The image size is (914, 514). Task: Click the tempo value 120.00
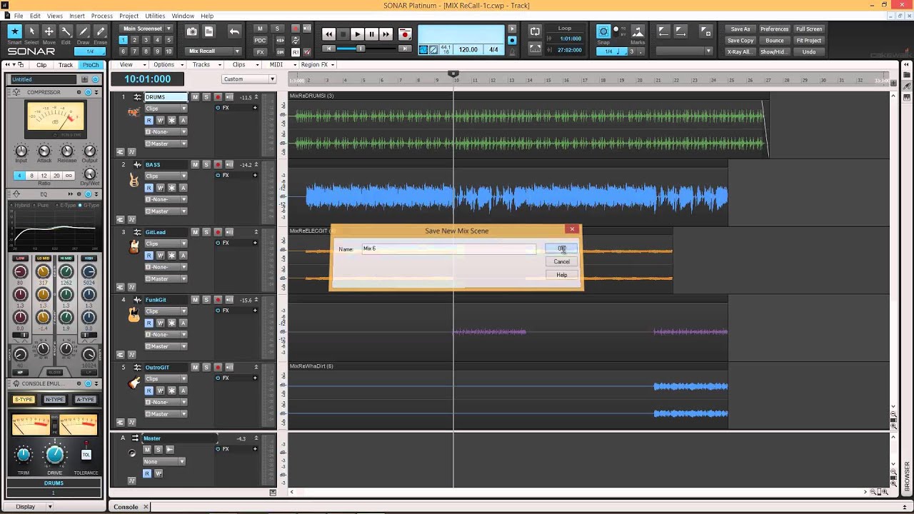pyautogui.click(x=468, y=50)
